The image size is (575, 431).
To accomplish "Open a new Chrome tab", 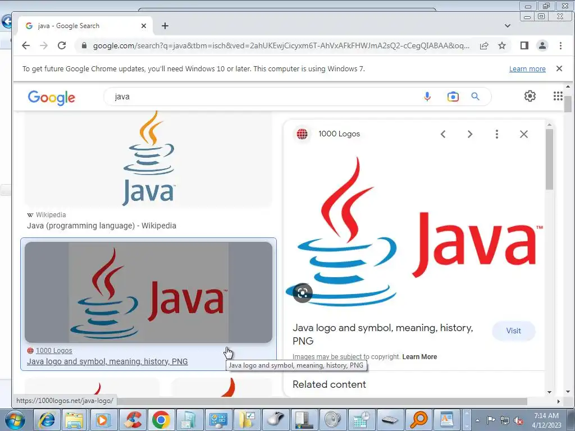I will (165, 26).
